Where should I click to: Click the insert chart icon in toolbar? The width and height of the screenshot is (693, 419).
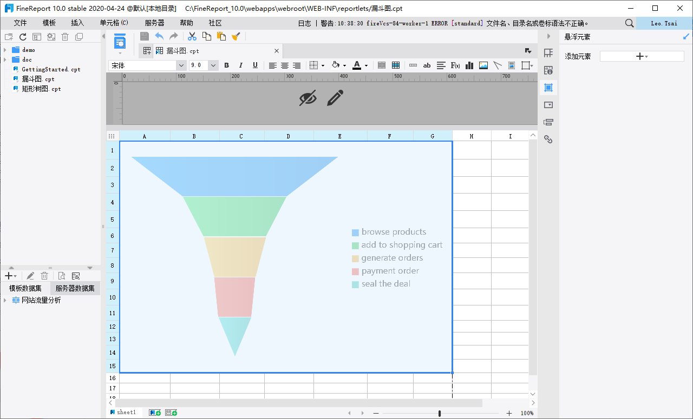click(469, 65)
